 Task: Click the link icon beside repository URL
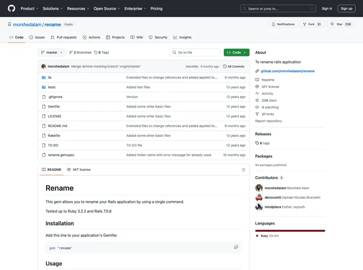click(x=257, y=71)
